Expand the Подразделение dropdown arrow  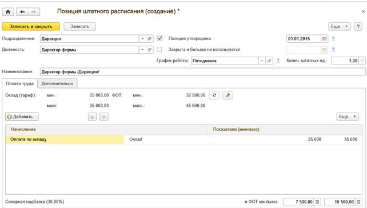pos(142,39)
